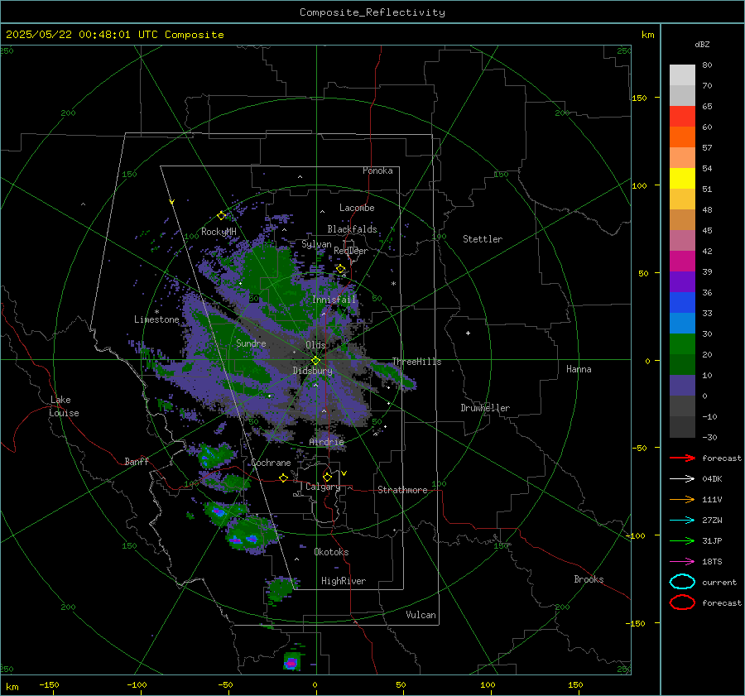The width and height of the screenshot is (745, 696).
Task: Click the orange 111V arrow in the legend
Action: click(x=682, y=499)
